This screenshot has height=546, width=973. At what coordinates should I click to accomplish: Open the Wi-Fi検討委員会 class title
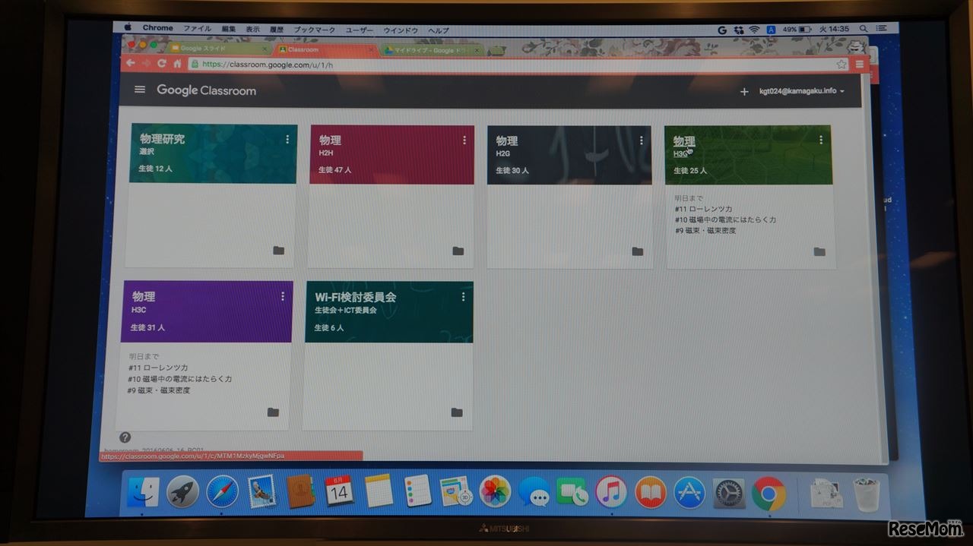coord(356,297)
